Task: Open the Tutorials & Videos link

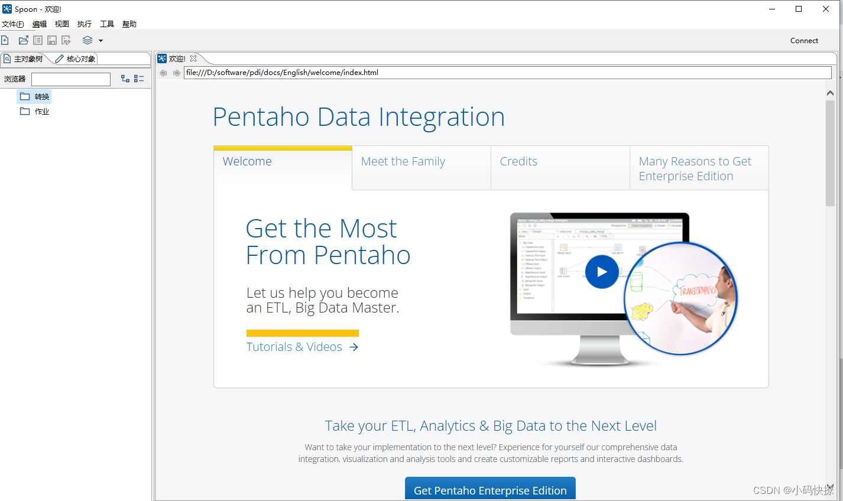Action: coord(294,347)
